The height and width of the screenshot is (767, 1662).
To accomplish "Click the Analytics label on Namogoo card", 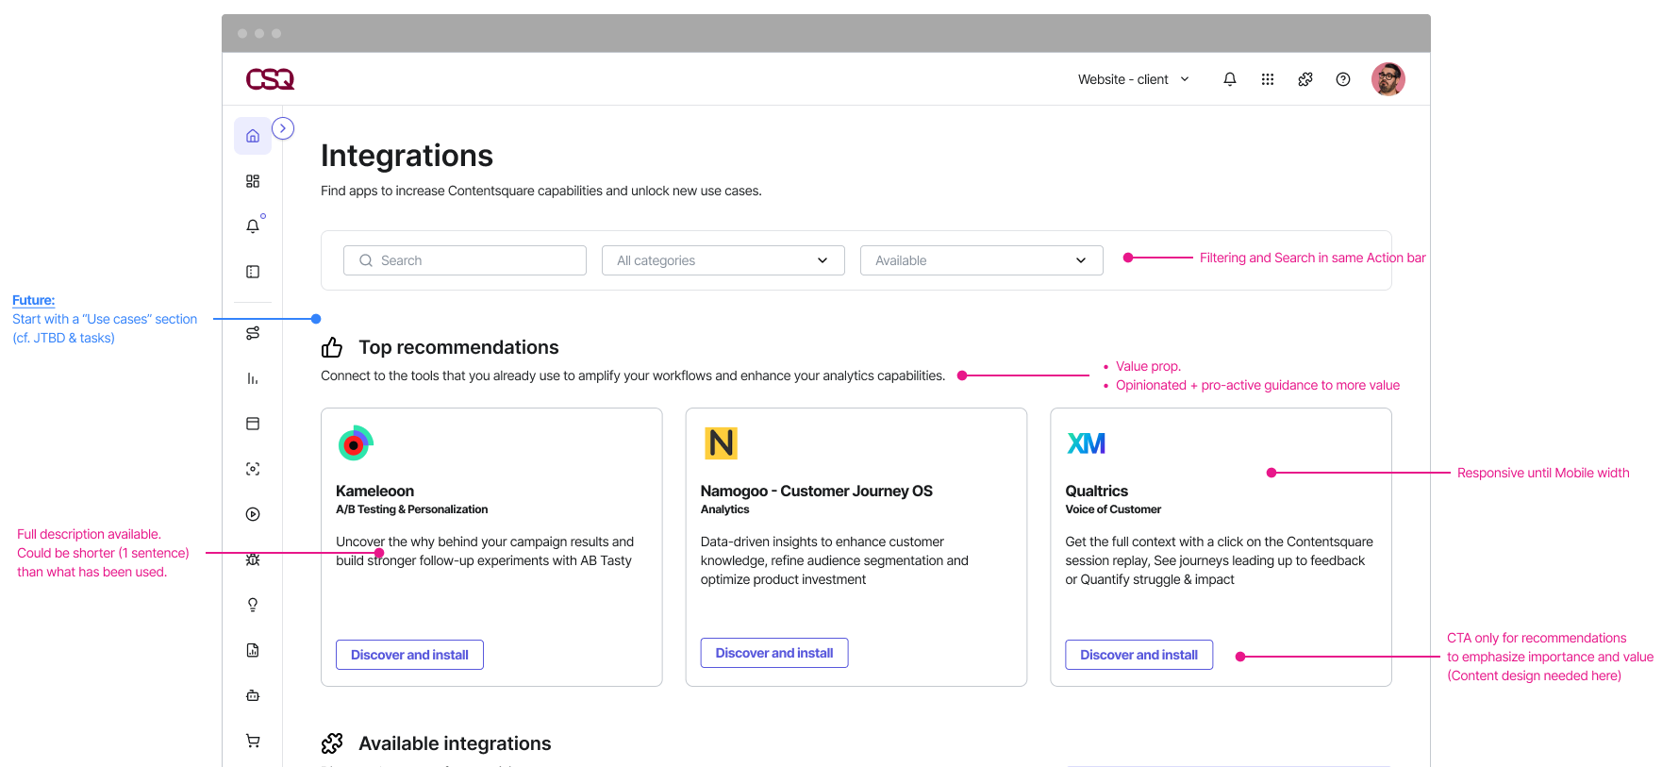I will tap(725, 509).
